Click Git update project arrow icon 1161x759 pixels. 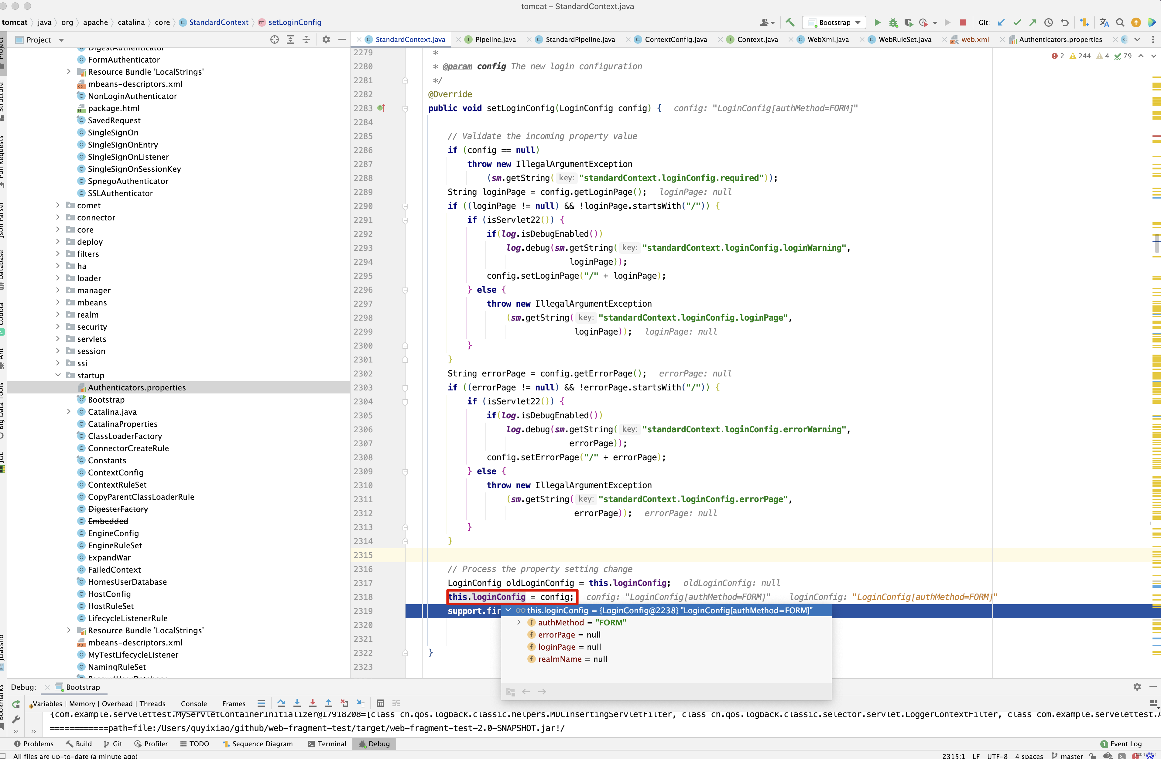pos(1001,22)
